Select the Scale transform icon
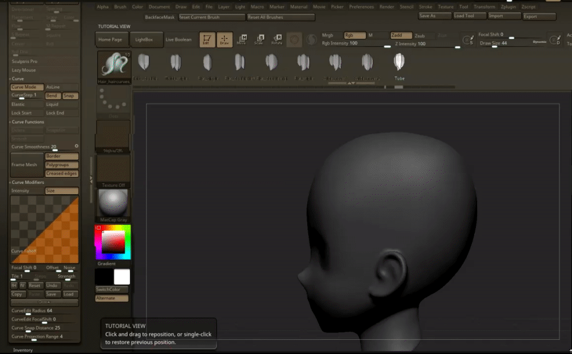Viewport: 572px width, 354px height. [259, 39]
